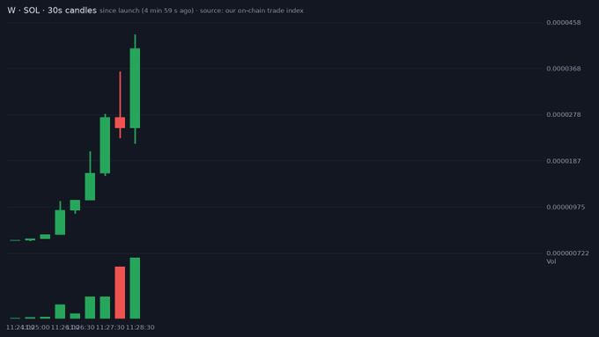Click the "since launch (4 min 59 s ago)" subtitle text
Screen dimensions: 599x337
(x=147, y=11)
